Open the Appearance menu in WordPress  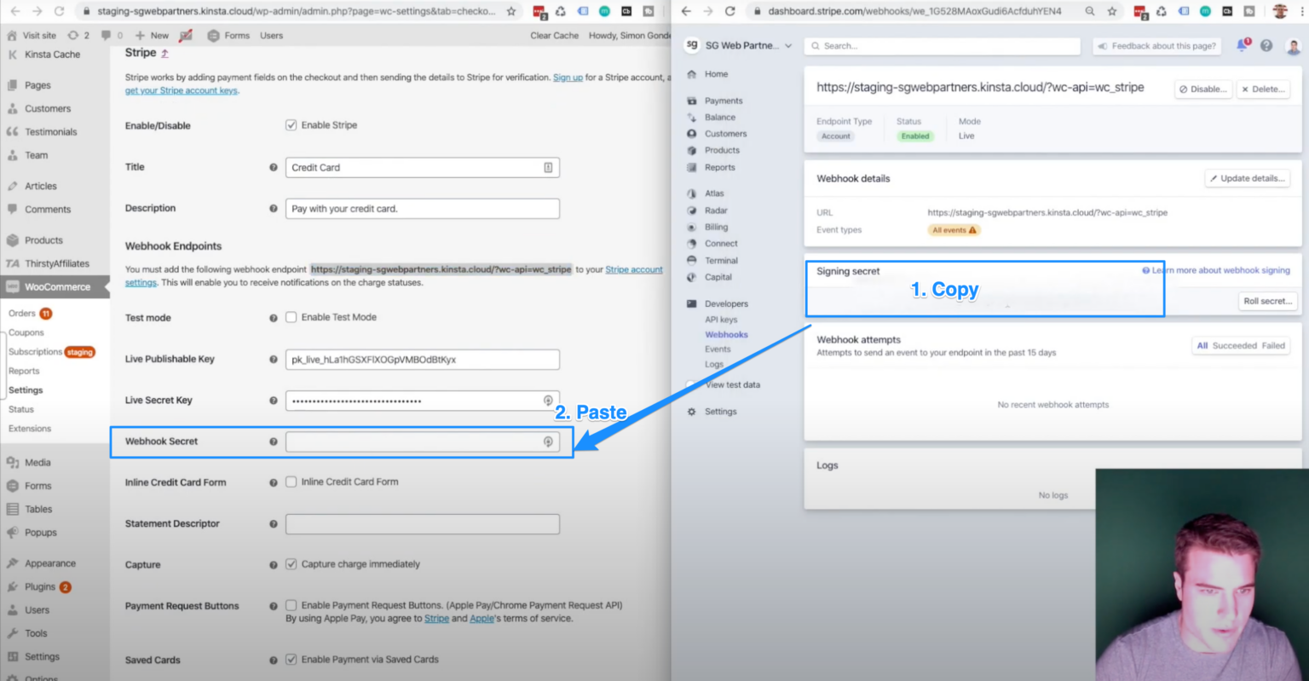click(x=49, y=563)
